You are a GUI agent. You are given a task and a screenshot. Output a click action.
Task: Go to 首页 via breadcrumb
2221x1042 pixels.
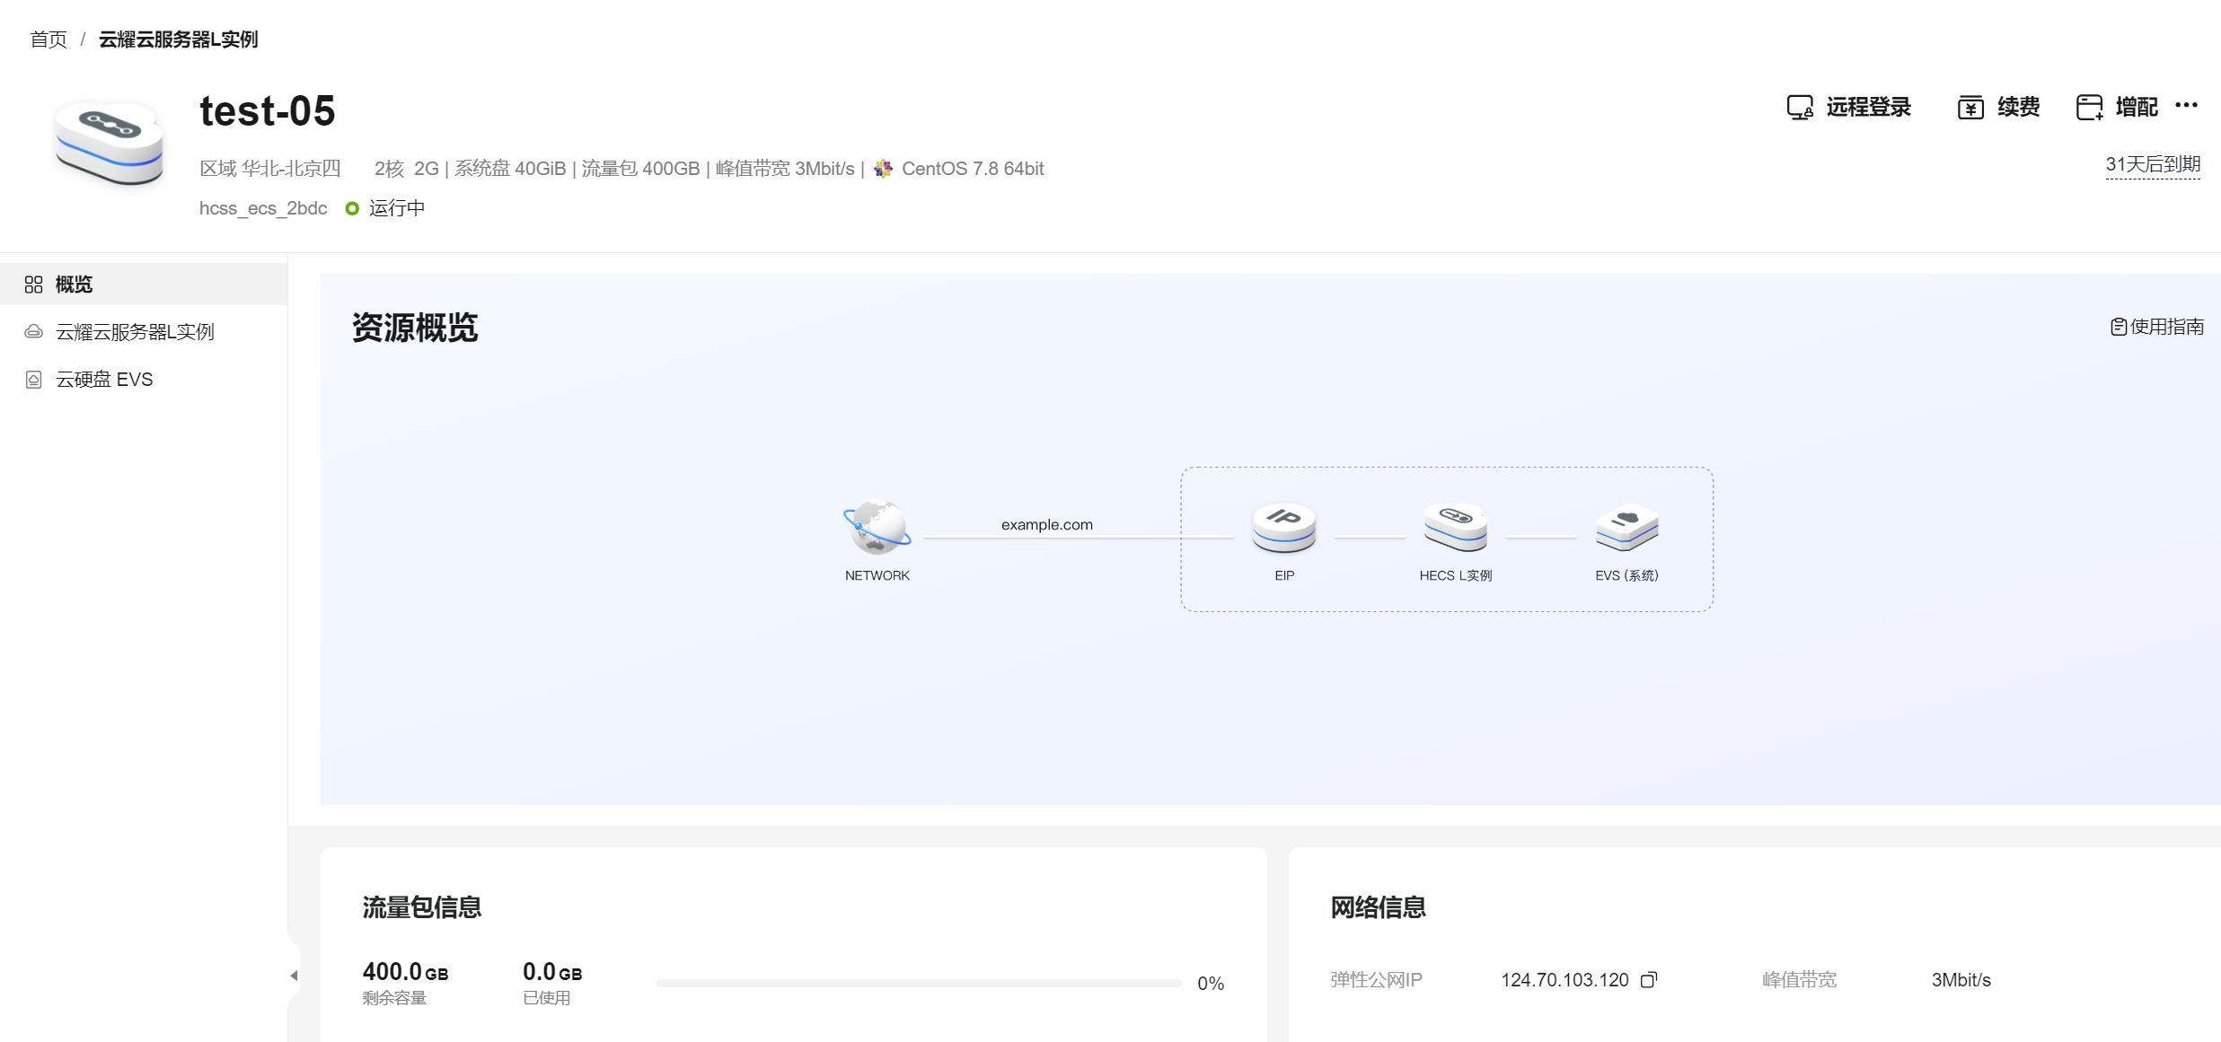48,39
